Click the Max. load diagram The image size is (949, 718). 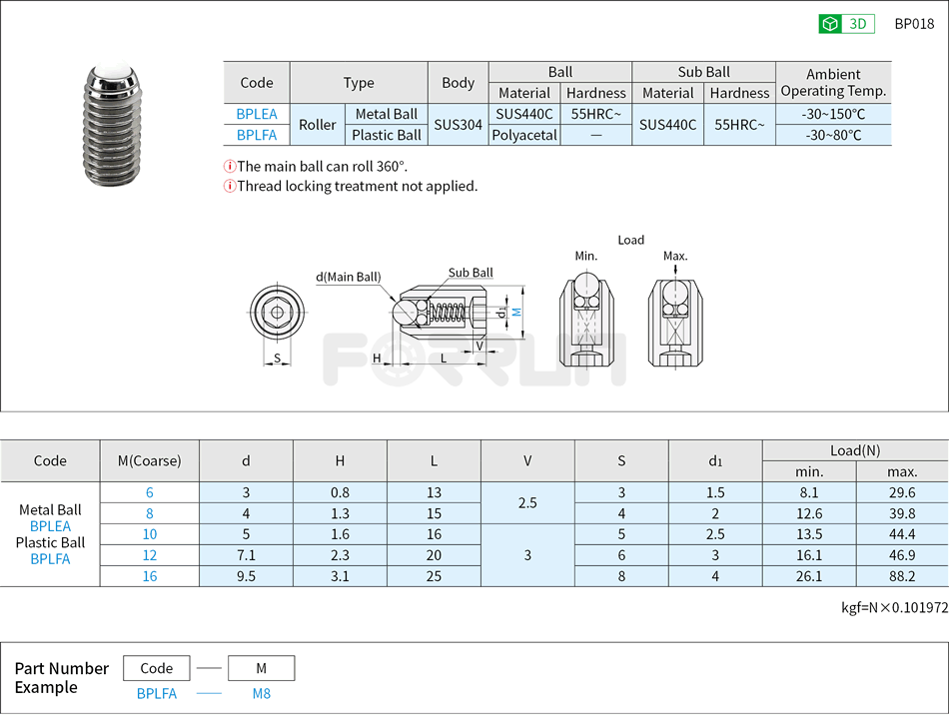coord(675,319)
